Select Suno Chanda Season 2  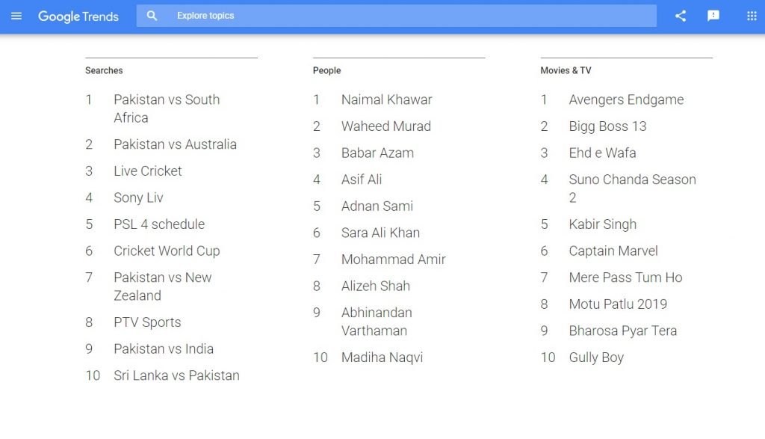pos(632,188)
